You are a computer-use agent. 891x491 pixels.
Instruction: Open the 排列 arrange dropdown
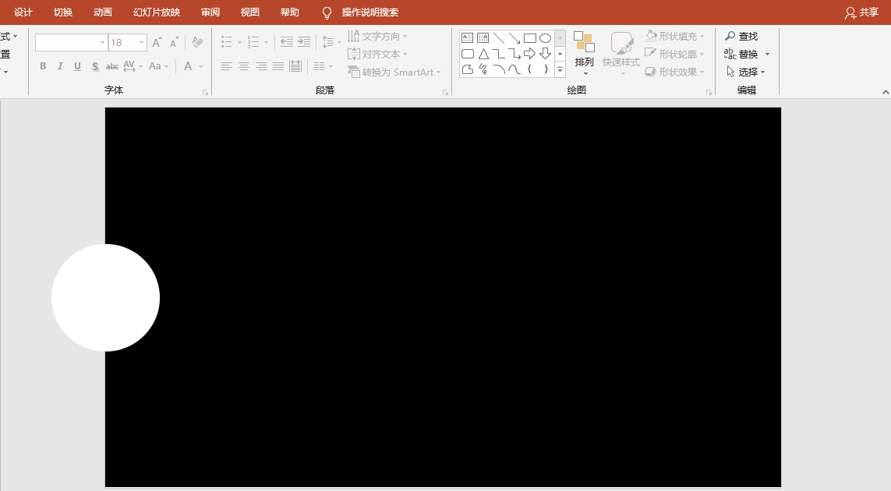tap(584, 54)
